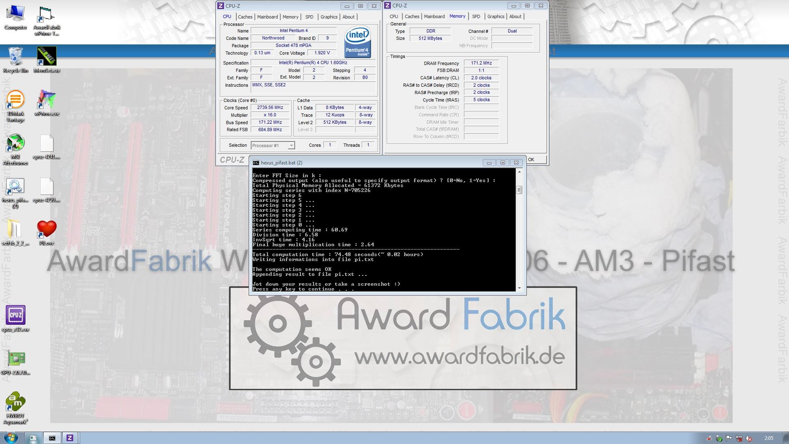The height and width of the screenshot is (444, 789).
Task: Click the console scrollbar down arrow
Action: 519,288
